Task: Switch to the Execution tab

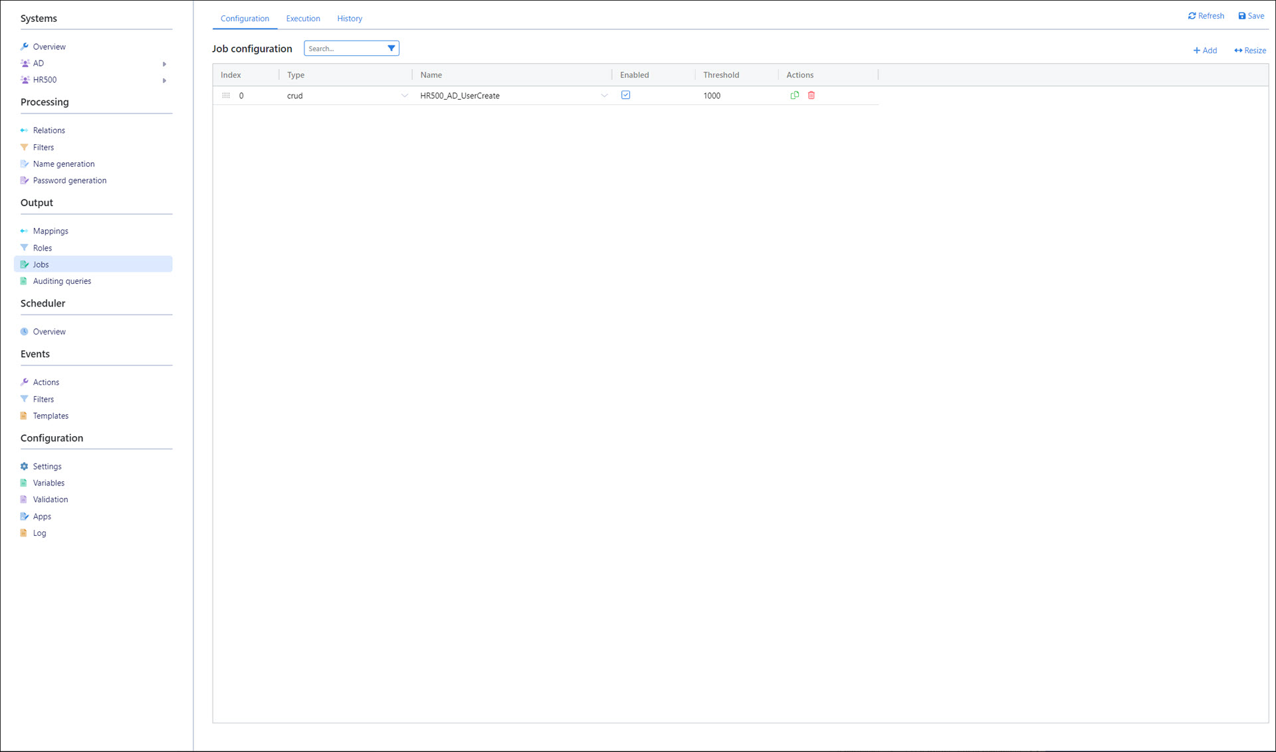Action: [x=303, y=19]
